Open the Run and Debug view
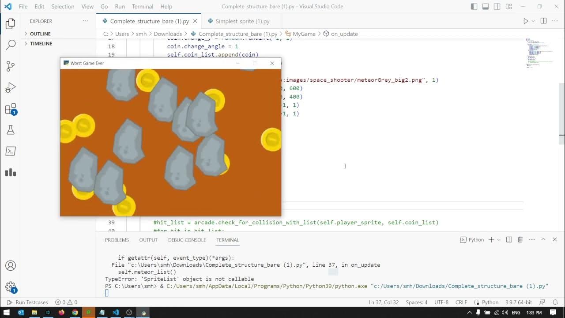Screen dimensions: 565x318 pyautogui.click(x=11, y=87)
